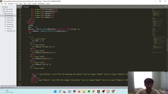Click 'Line 1, Column 1' in status bar
The height and width of the screenshot is (94, 168).
click(x=9, y=87)
